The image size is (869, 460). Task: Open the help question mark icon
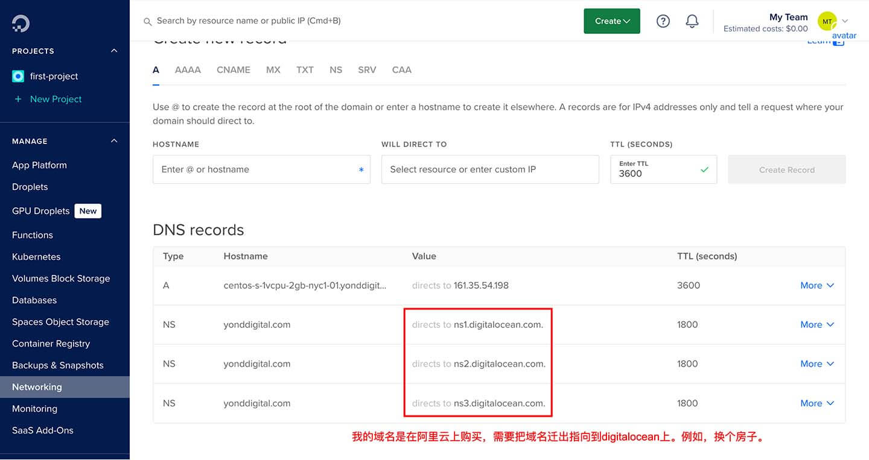(663, 21)
